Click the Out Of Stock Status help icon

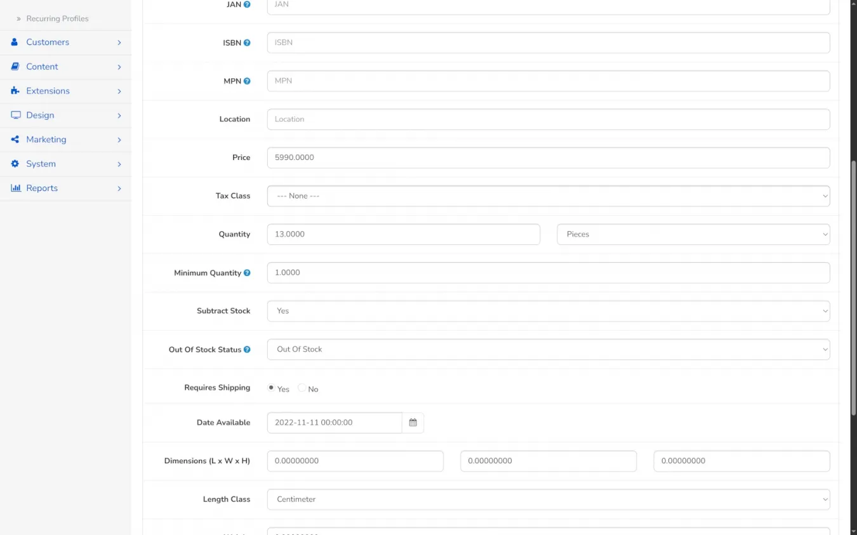[247, 350]
